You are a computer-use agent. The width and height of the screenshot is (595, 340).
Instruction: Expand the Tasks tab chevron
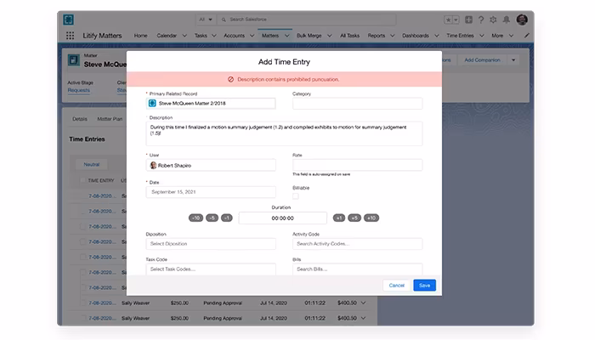213,36
